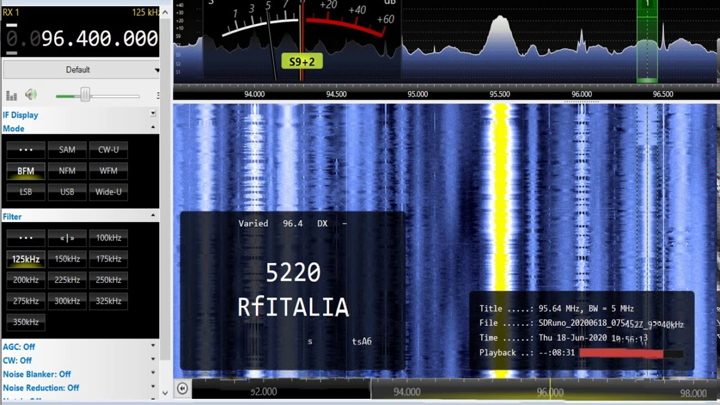Open the CW: Off dropdown
This screenshot has height=405, width=720.
[x=152, y=359]
